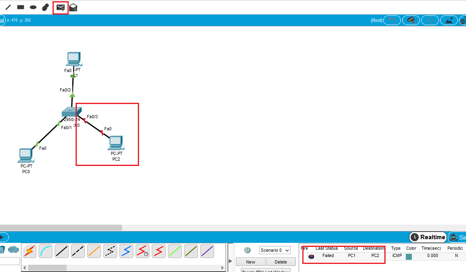This screenshot has width=466, height=272.
Task: Delete the current scenario
Action: click(x=281, y=261)
